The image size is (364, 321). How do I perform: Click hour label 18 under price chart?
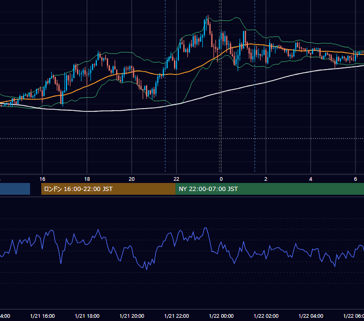click(x=87, y=179)
